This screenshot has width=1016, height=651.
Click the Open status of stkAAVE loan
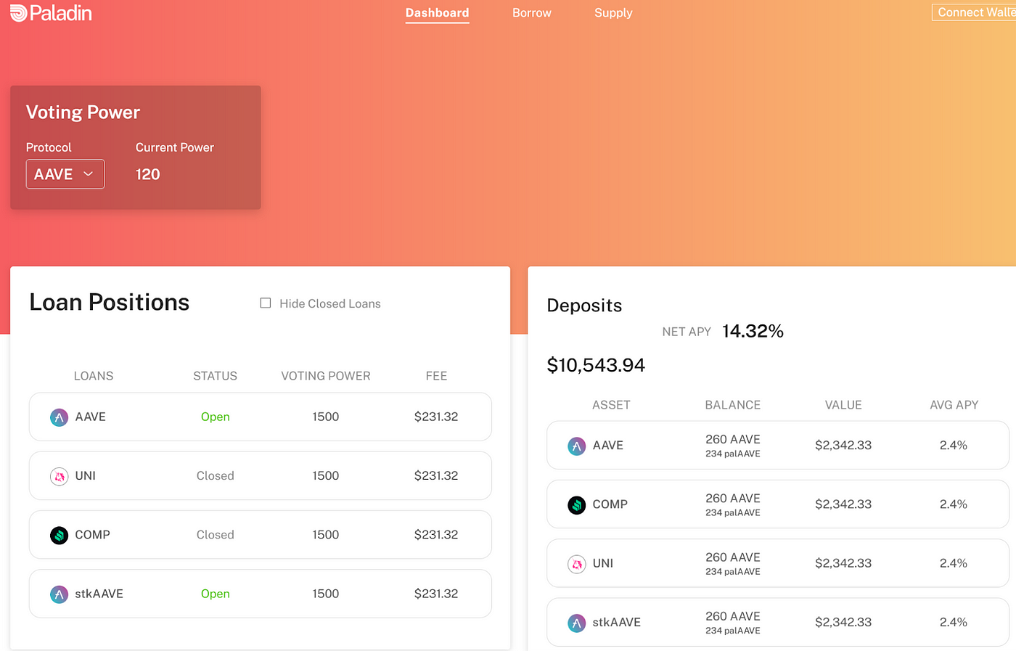(216, 594)
